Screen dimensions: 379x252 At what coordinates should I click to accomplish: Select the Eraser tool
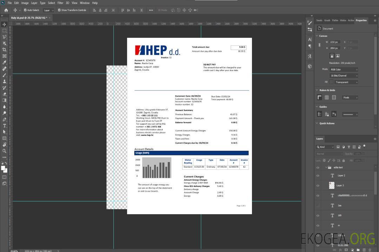[x=4, y=94]
